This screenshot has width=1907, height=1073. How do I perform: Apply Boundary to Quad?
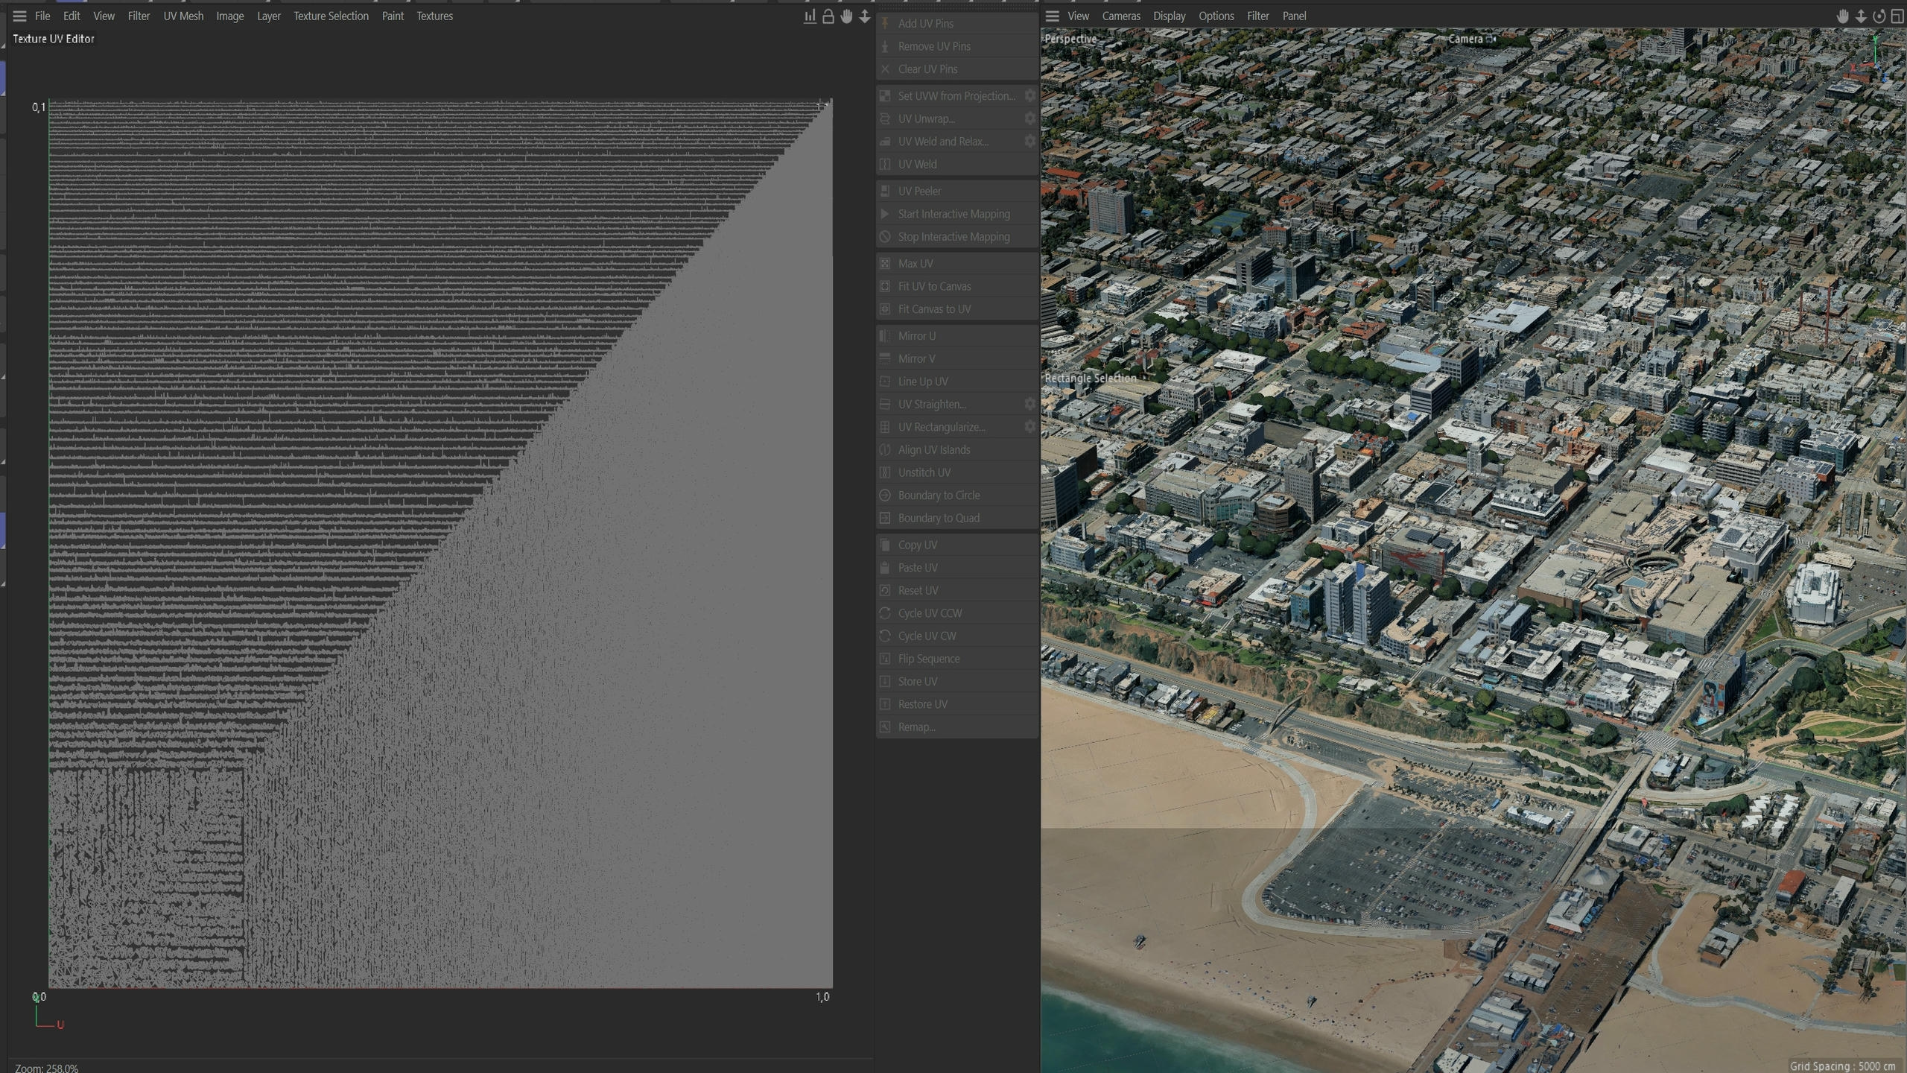click(x=957, y=518)
